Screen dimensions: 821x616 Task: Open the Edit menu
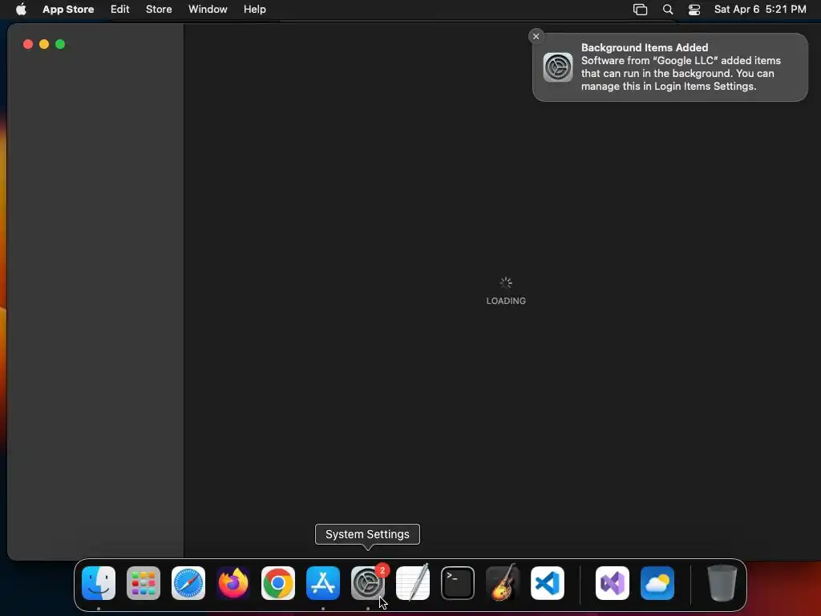pyautogui.click(x=120, y=10)
